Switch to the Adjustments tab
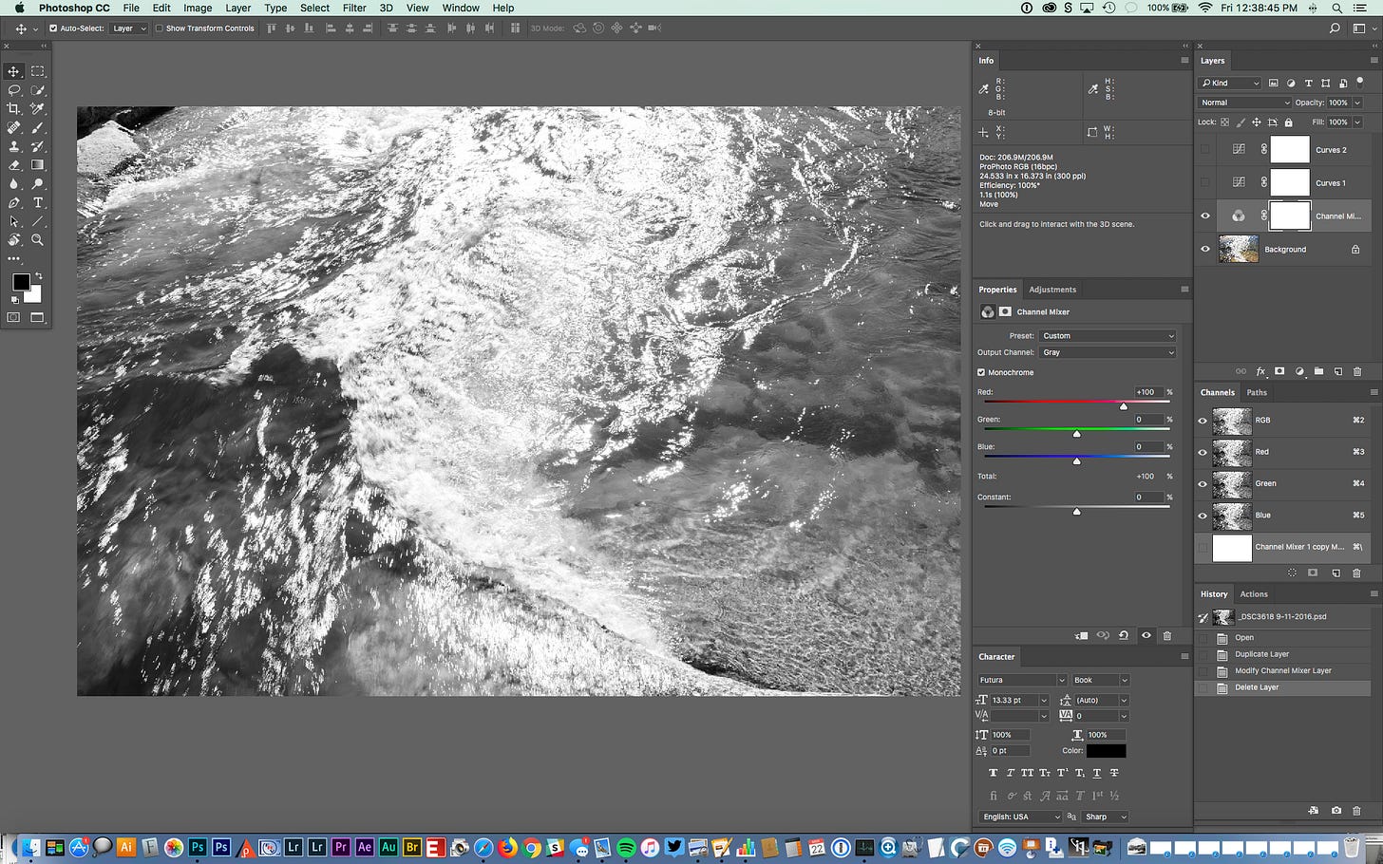 click(1052, 290)
